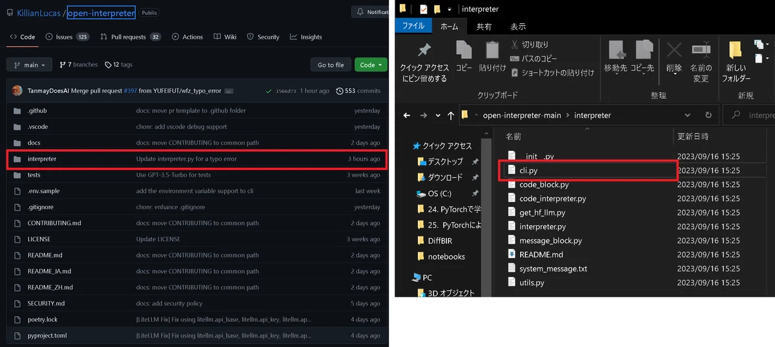The width and height of the screenshot is (775, 347).
Task: Open the open-interpreter repository name link
Action: click(x=101, y=12)
